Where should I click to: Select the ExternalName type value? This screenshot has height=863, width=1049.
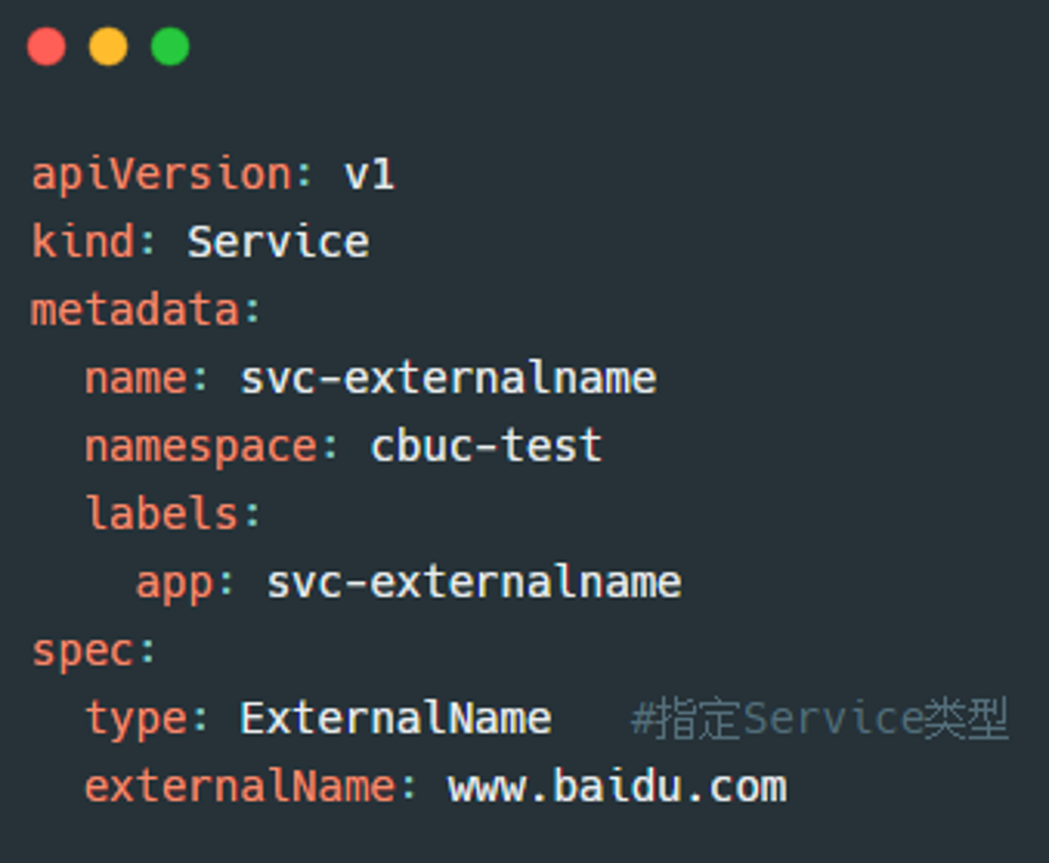coord(395,718)
